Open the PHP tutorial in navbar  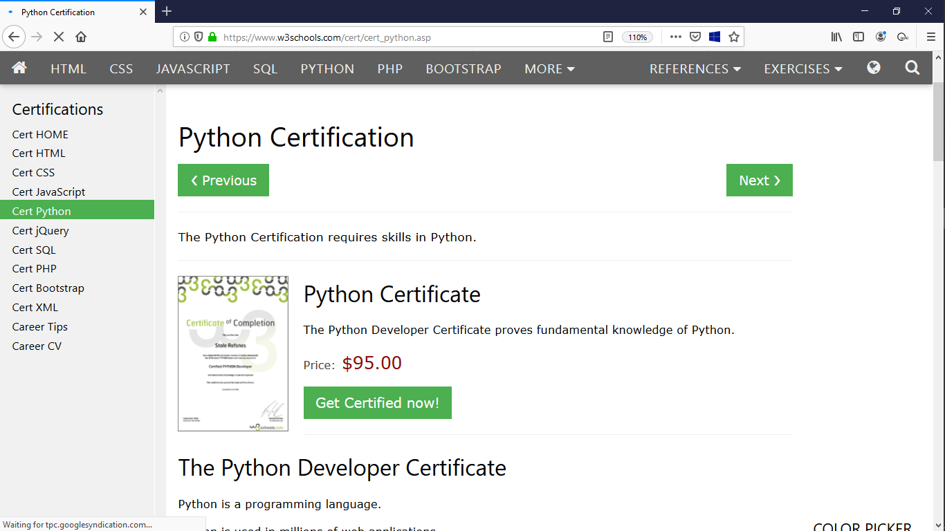pyautogui.click(x=390, y=68)
